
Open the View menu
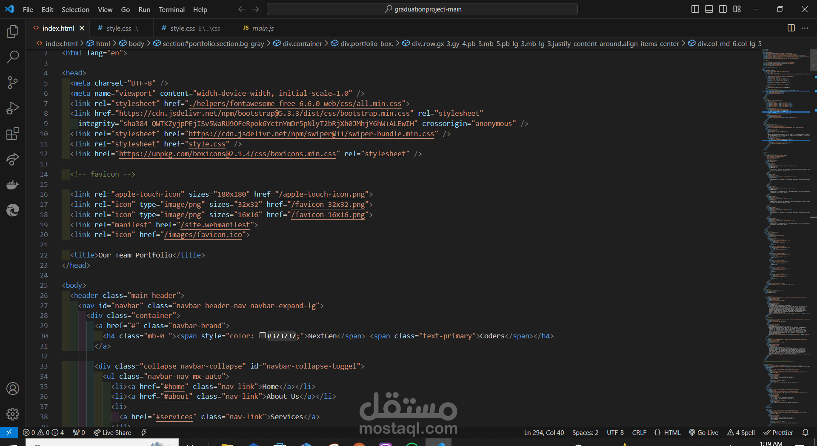pyautogui.click(x=105, y=9)
